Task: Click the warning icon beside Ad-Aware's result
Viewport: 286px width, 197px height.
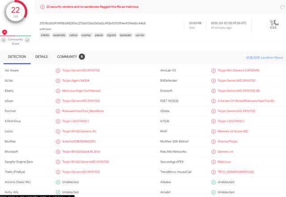Action: (x=58, y=71)
